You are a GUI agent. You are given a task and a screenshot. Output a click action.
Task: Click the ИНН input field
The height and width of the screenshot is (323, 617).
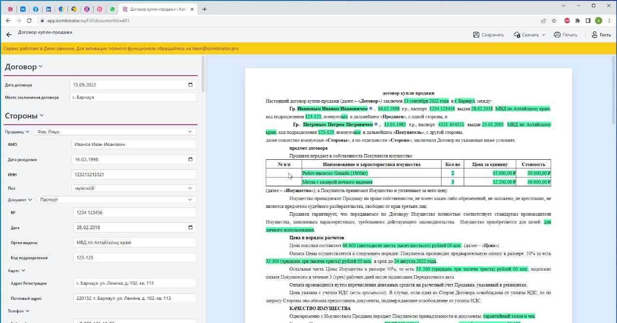[x=133, y=174]
